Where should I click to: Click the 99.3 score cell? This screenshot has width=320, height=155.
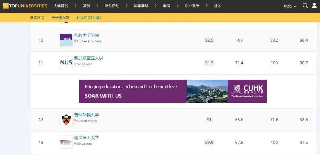point(274,40)
